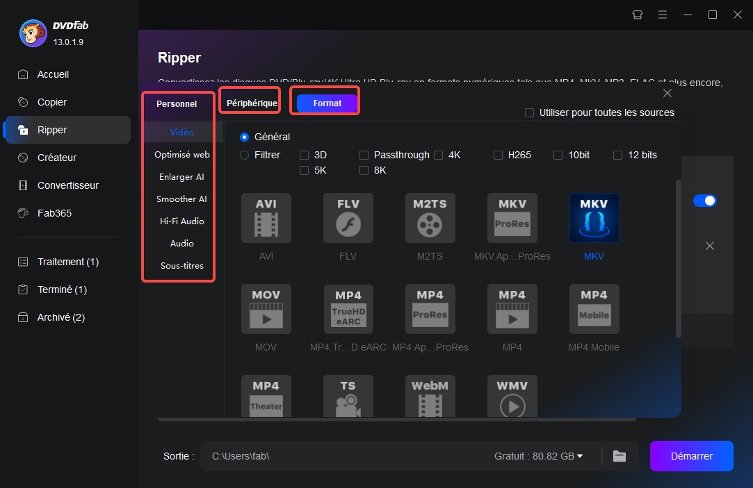Enable the 8K filter checkbox

point(364,171)
